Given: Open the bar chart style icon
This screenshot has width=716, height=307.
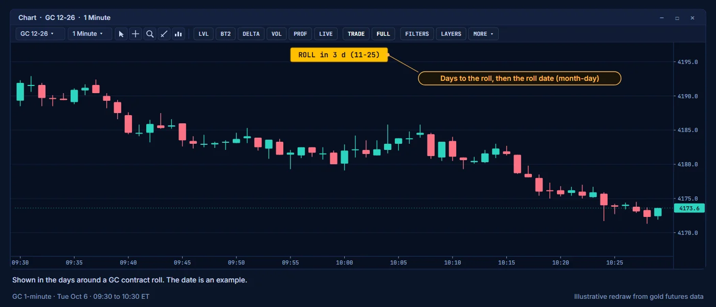Looking at the screenshot, I should point(178,34).
